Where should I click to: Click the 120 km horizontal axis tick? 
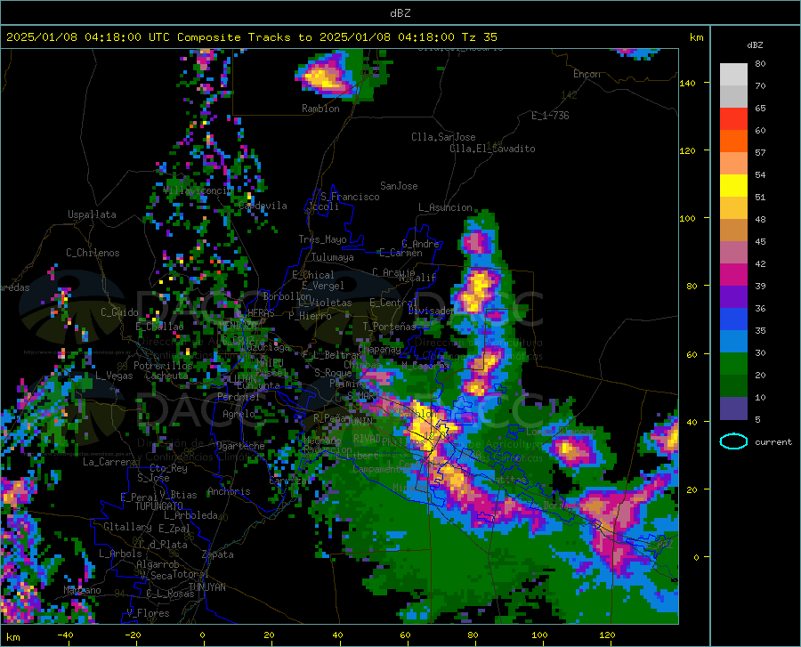(x=607, y=635)
